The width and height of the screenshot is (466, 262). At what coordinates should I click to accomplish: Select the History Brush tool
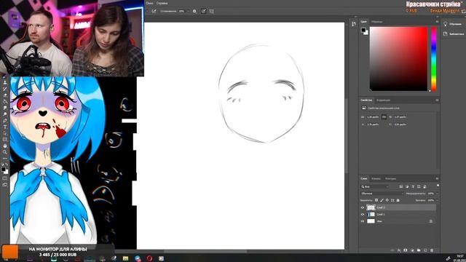click(x=5, y=89)
